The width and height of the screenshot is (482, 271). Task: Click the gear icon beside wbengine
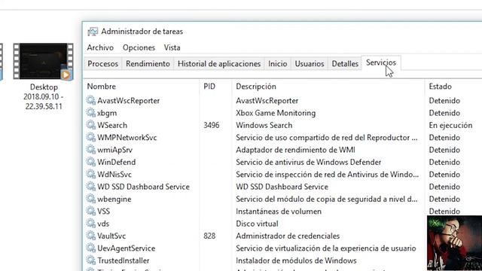point(91,199)
